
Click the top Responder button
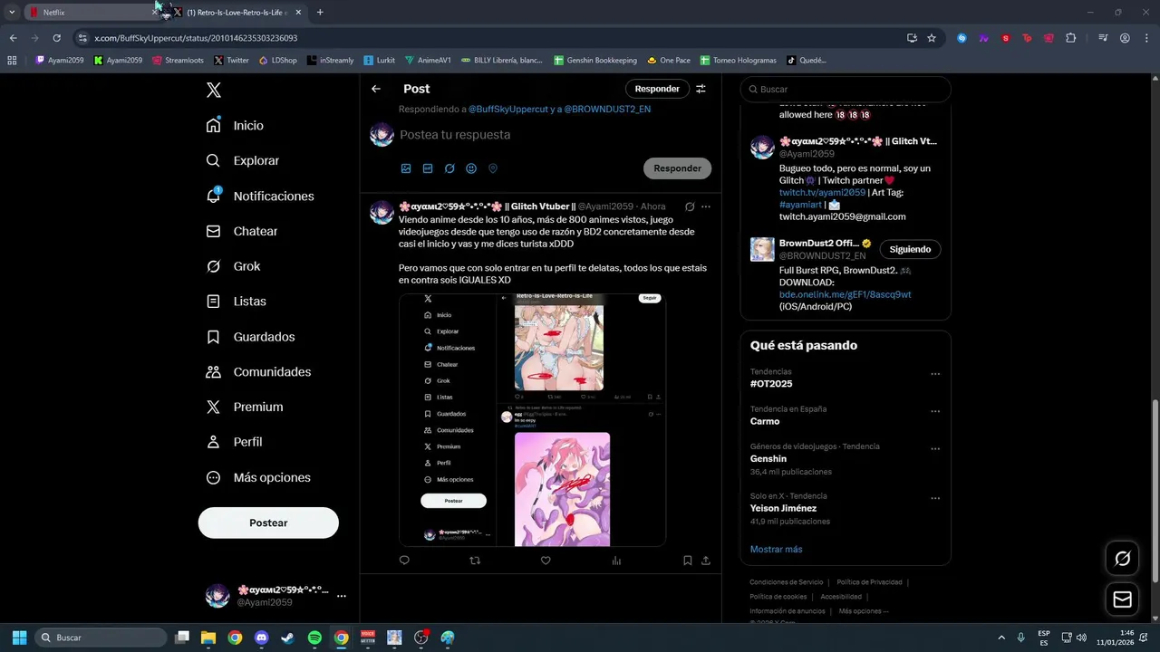tap(657, 89)
